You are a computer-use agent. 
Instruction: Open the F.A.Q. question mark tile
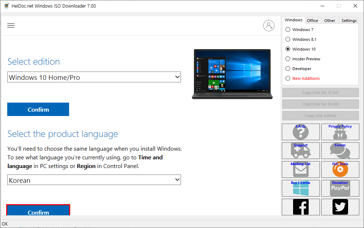(x=301, y=132)
